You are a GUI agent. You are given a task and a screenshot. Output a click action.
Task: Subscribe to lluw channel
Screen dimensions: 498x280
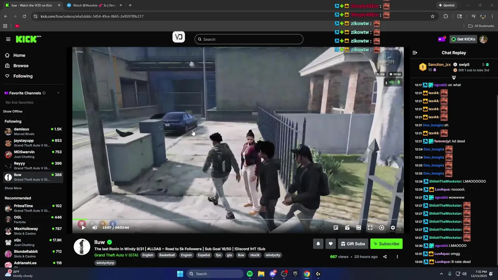[386, 244]
